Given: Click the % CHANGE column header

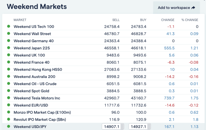Looking at the screenshot, I should (x=190, y=20).
